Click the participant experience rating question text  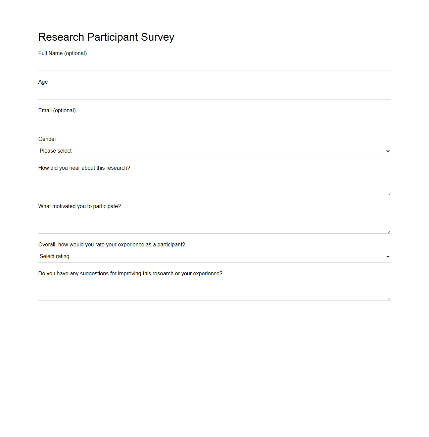(x=112, y=244)
